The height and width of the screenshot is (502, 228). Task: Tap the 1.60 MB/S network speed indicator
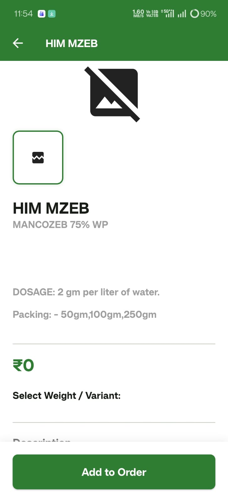pos(138,13)
